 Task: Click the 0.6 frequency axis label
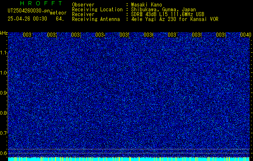[x=4, y=153]
